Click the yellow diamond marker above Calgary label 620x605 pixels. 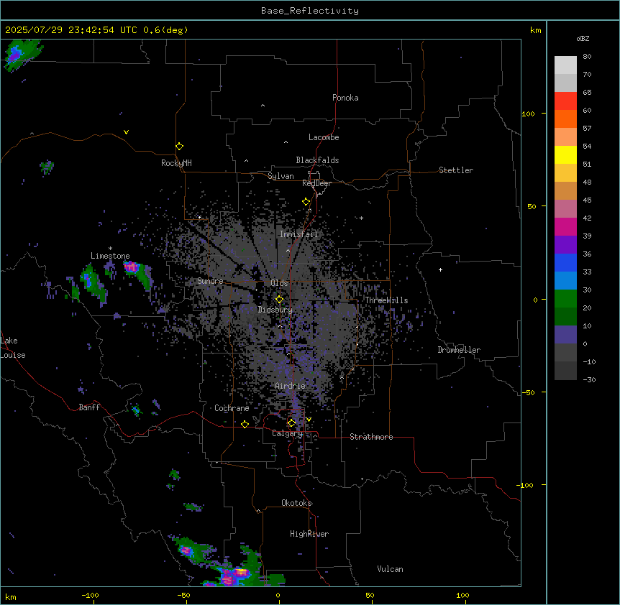(x=291, y=423)
